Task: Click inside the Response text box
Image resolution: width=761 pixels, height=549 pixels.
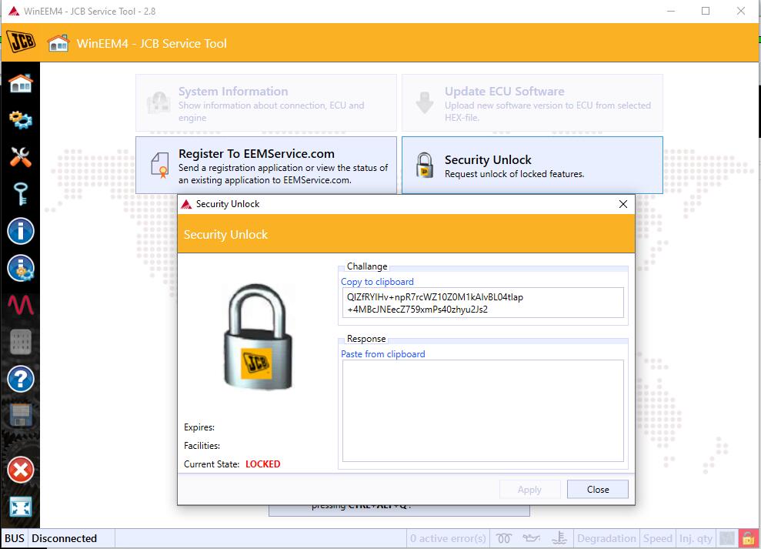Action: click(483, 410)
